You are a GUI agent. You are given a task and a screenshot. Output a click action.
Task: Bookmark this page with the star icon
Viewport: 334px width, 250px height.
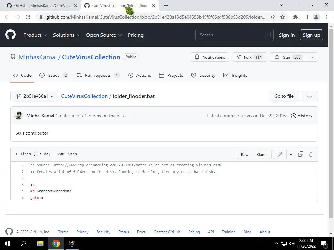[x=282, y=17]
